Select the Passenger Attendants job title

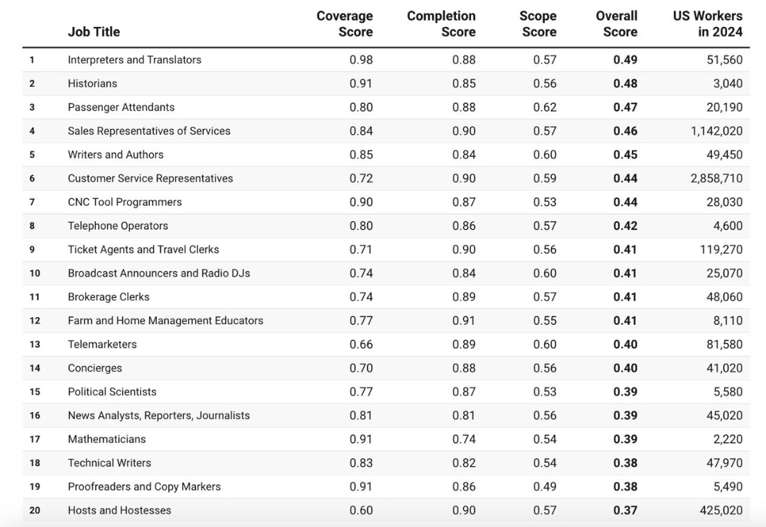(121, 107)
